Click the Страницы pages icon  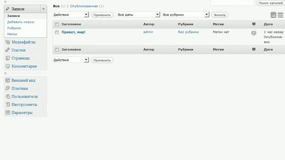[x=8, y=58]
